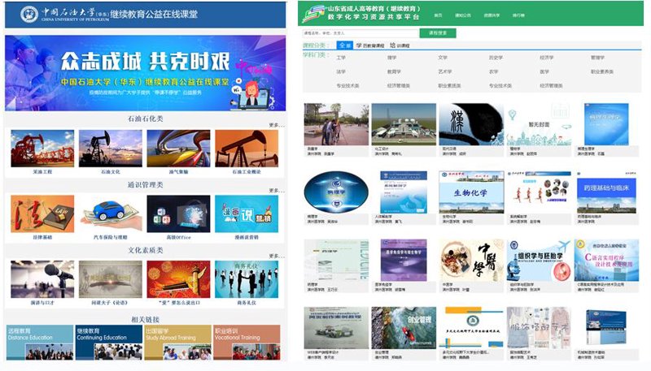
Task: Open the 石油工业概论 course thumbnail
Action: (x=247, y=149)
